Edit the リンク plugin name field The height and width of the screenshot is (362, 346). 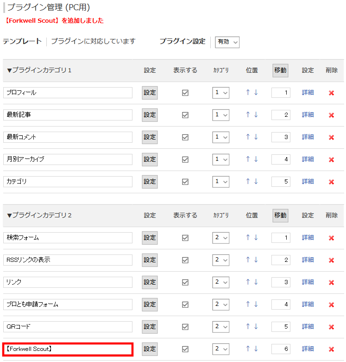[68, 282]
